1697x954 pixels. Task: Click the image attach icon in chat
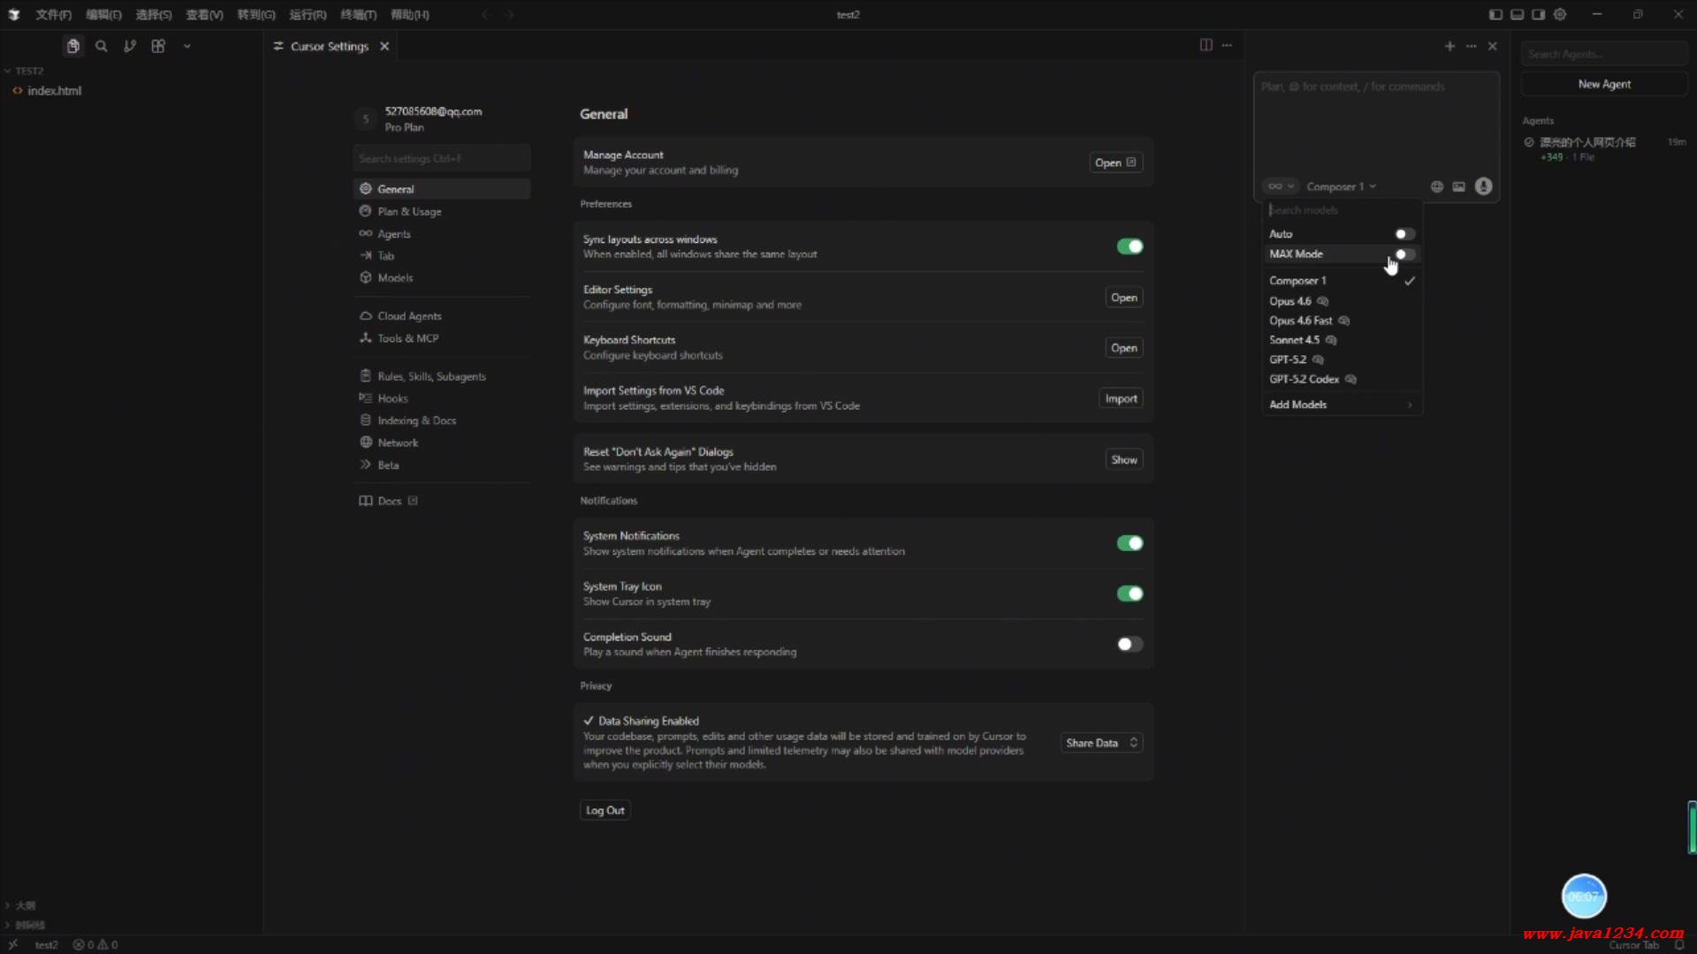tap(1458, 186)
